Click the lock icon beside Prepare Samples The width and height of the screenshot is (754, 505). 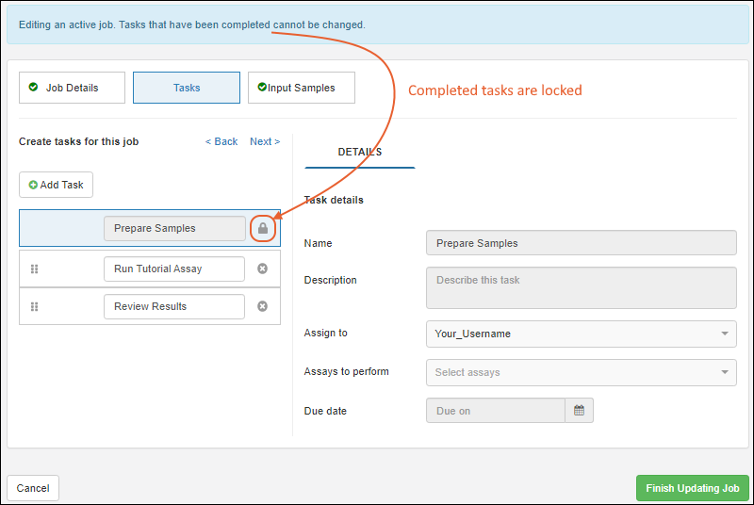pyautogui.click(x=263, y=228)
